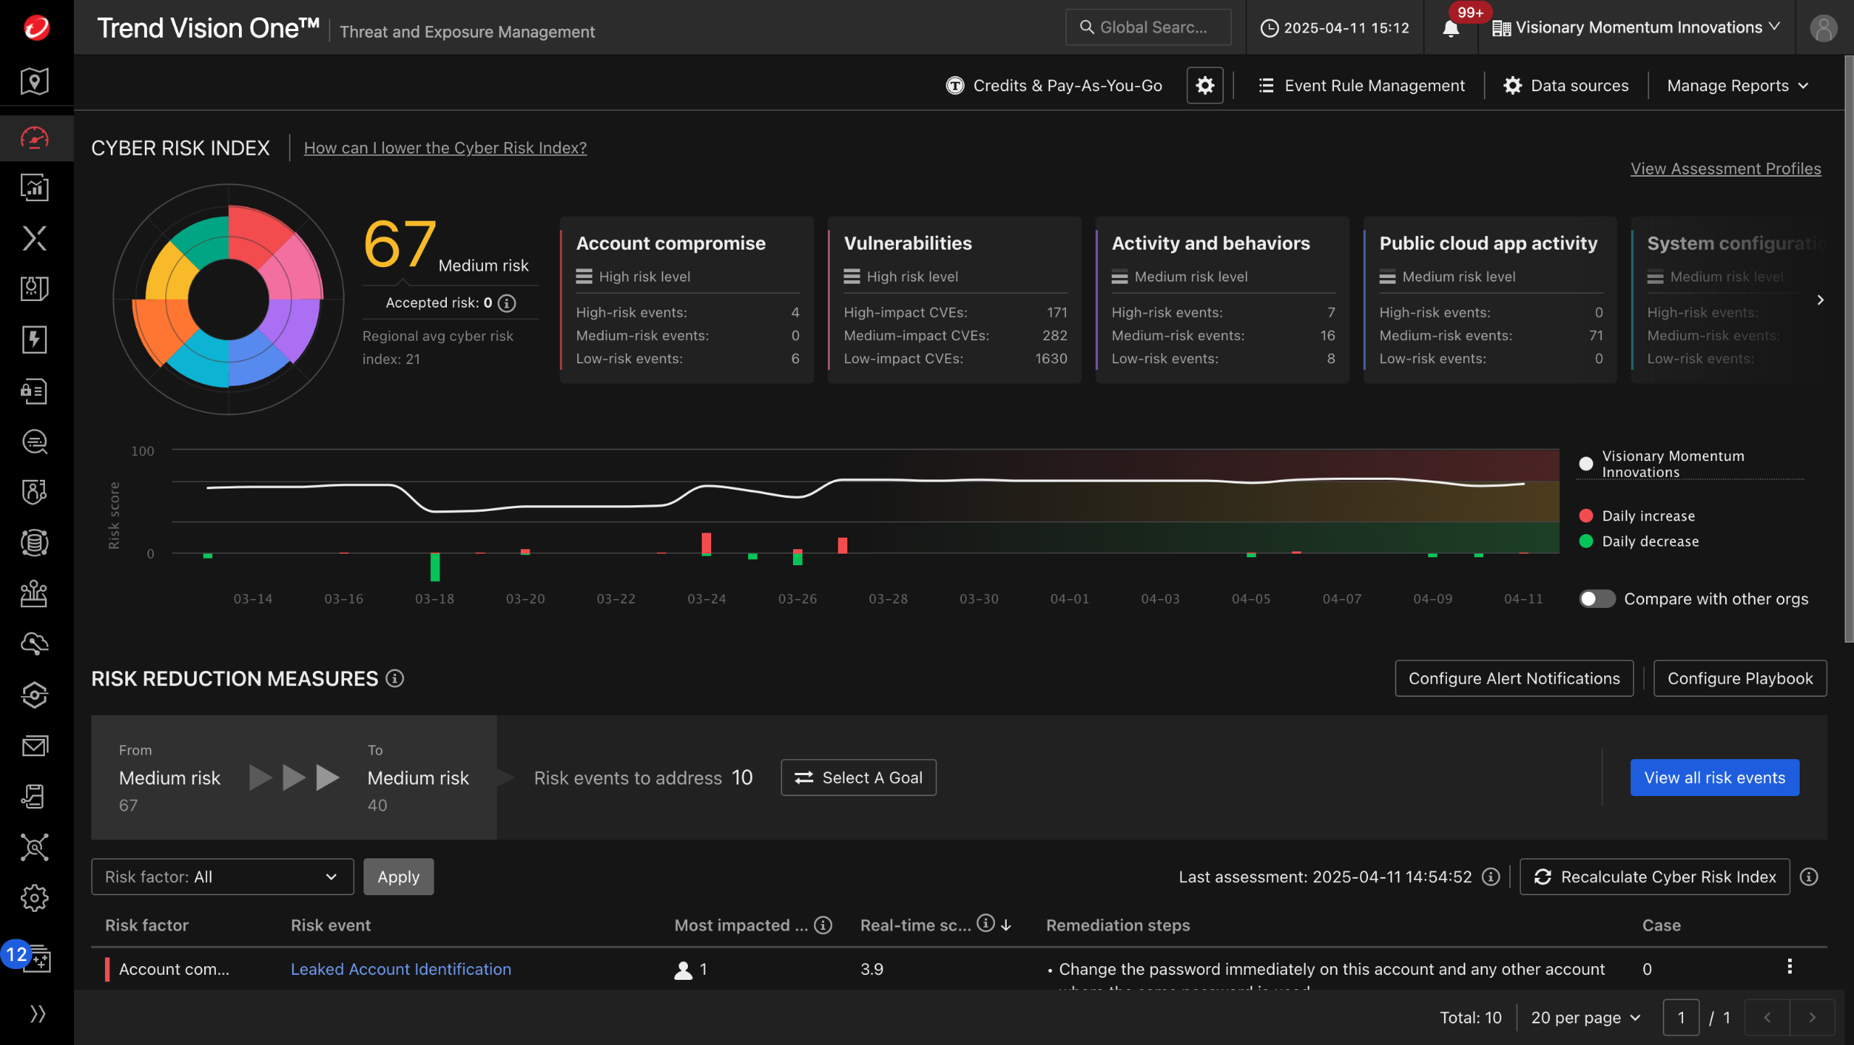The height and width of the screenshot is (1045, 1854).
Task: Open the cloud security sidebar icon
Action: coord(35,643)
